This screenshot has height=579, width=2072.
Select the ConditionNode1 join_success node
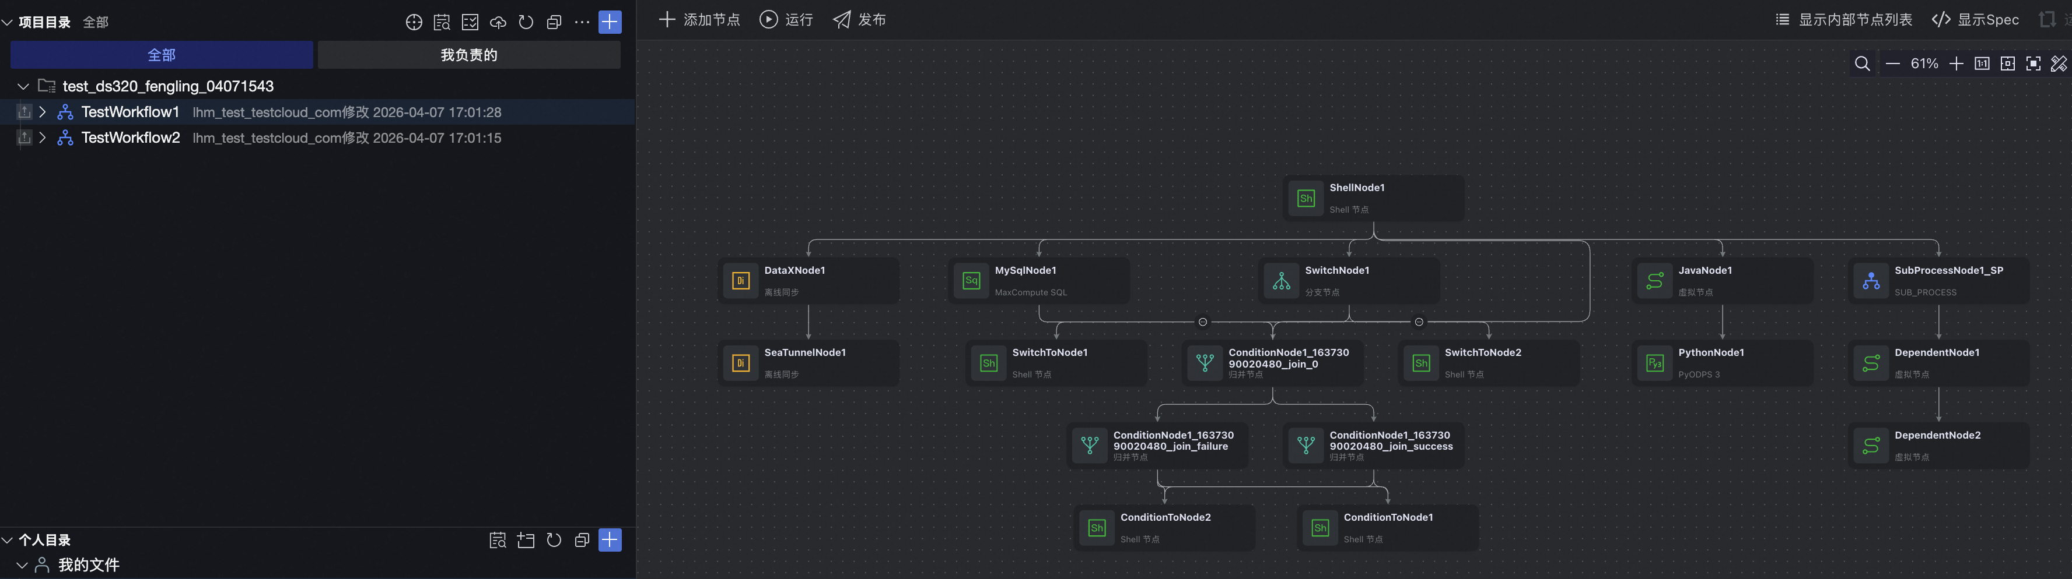(1374, 446)
